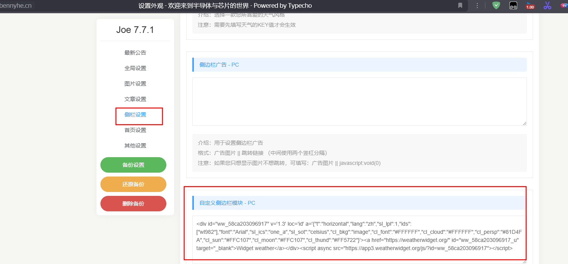Click the 介绍：用于设置侧边栏广告 description line
This screenshot has height=264, width=568.
tap(230, 143)
